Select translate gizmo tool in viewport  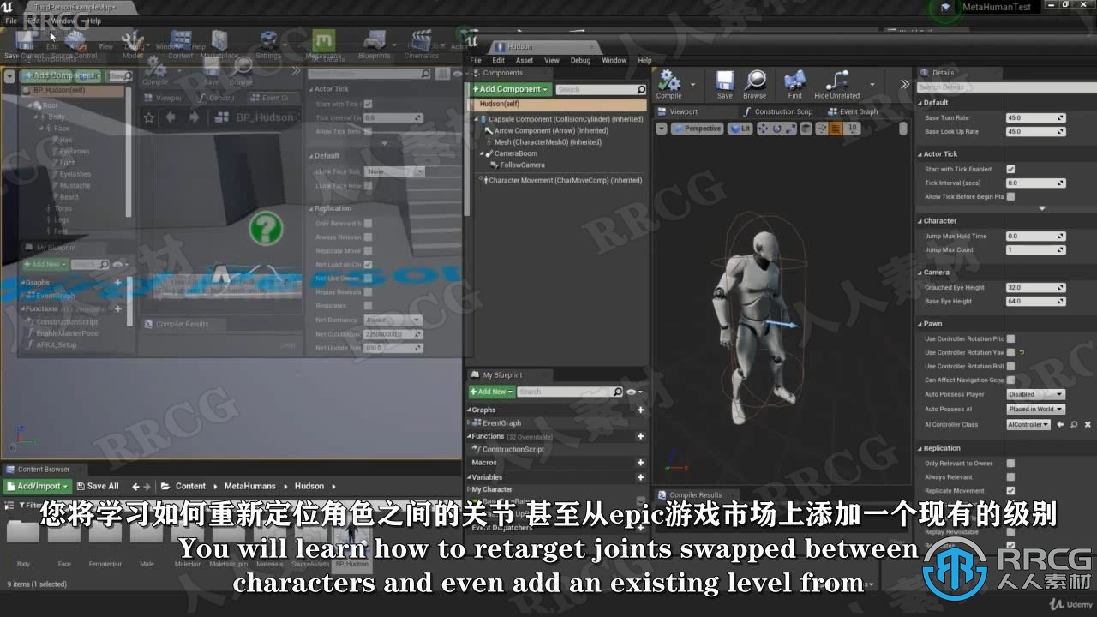pos(763,129)
